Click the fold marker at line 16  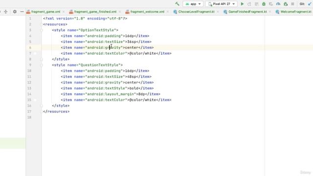(x=42, y=106)
